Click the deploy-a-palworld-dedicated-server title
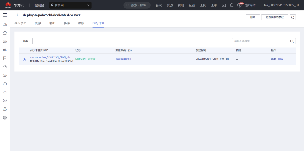304x151 pixels. point(52,15)
